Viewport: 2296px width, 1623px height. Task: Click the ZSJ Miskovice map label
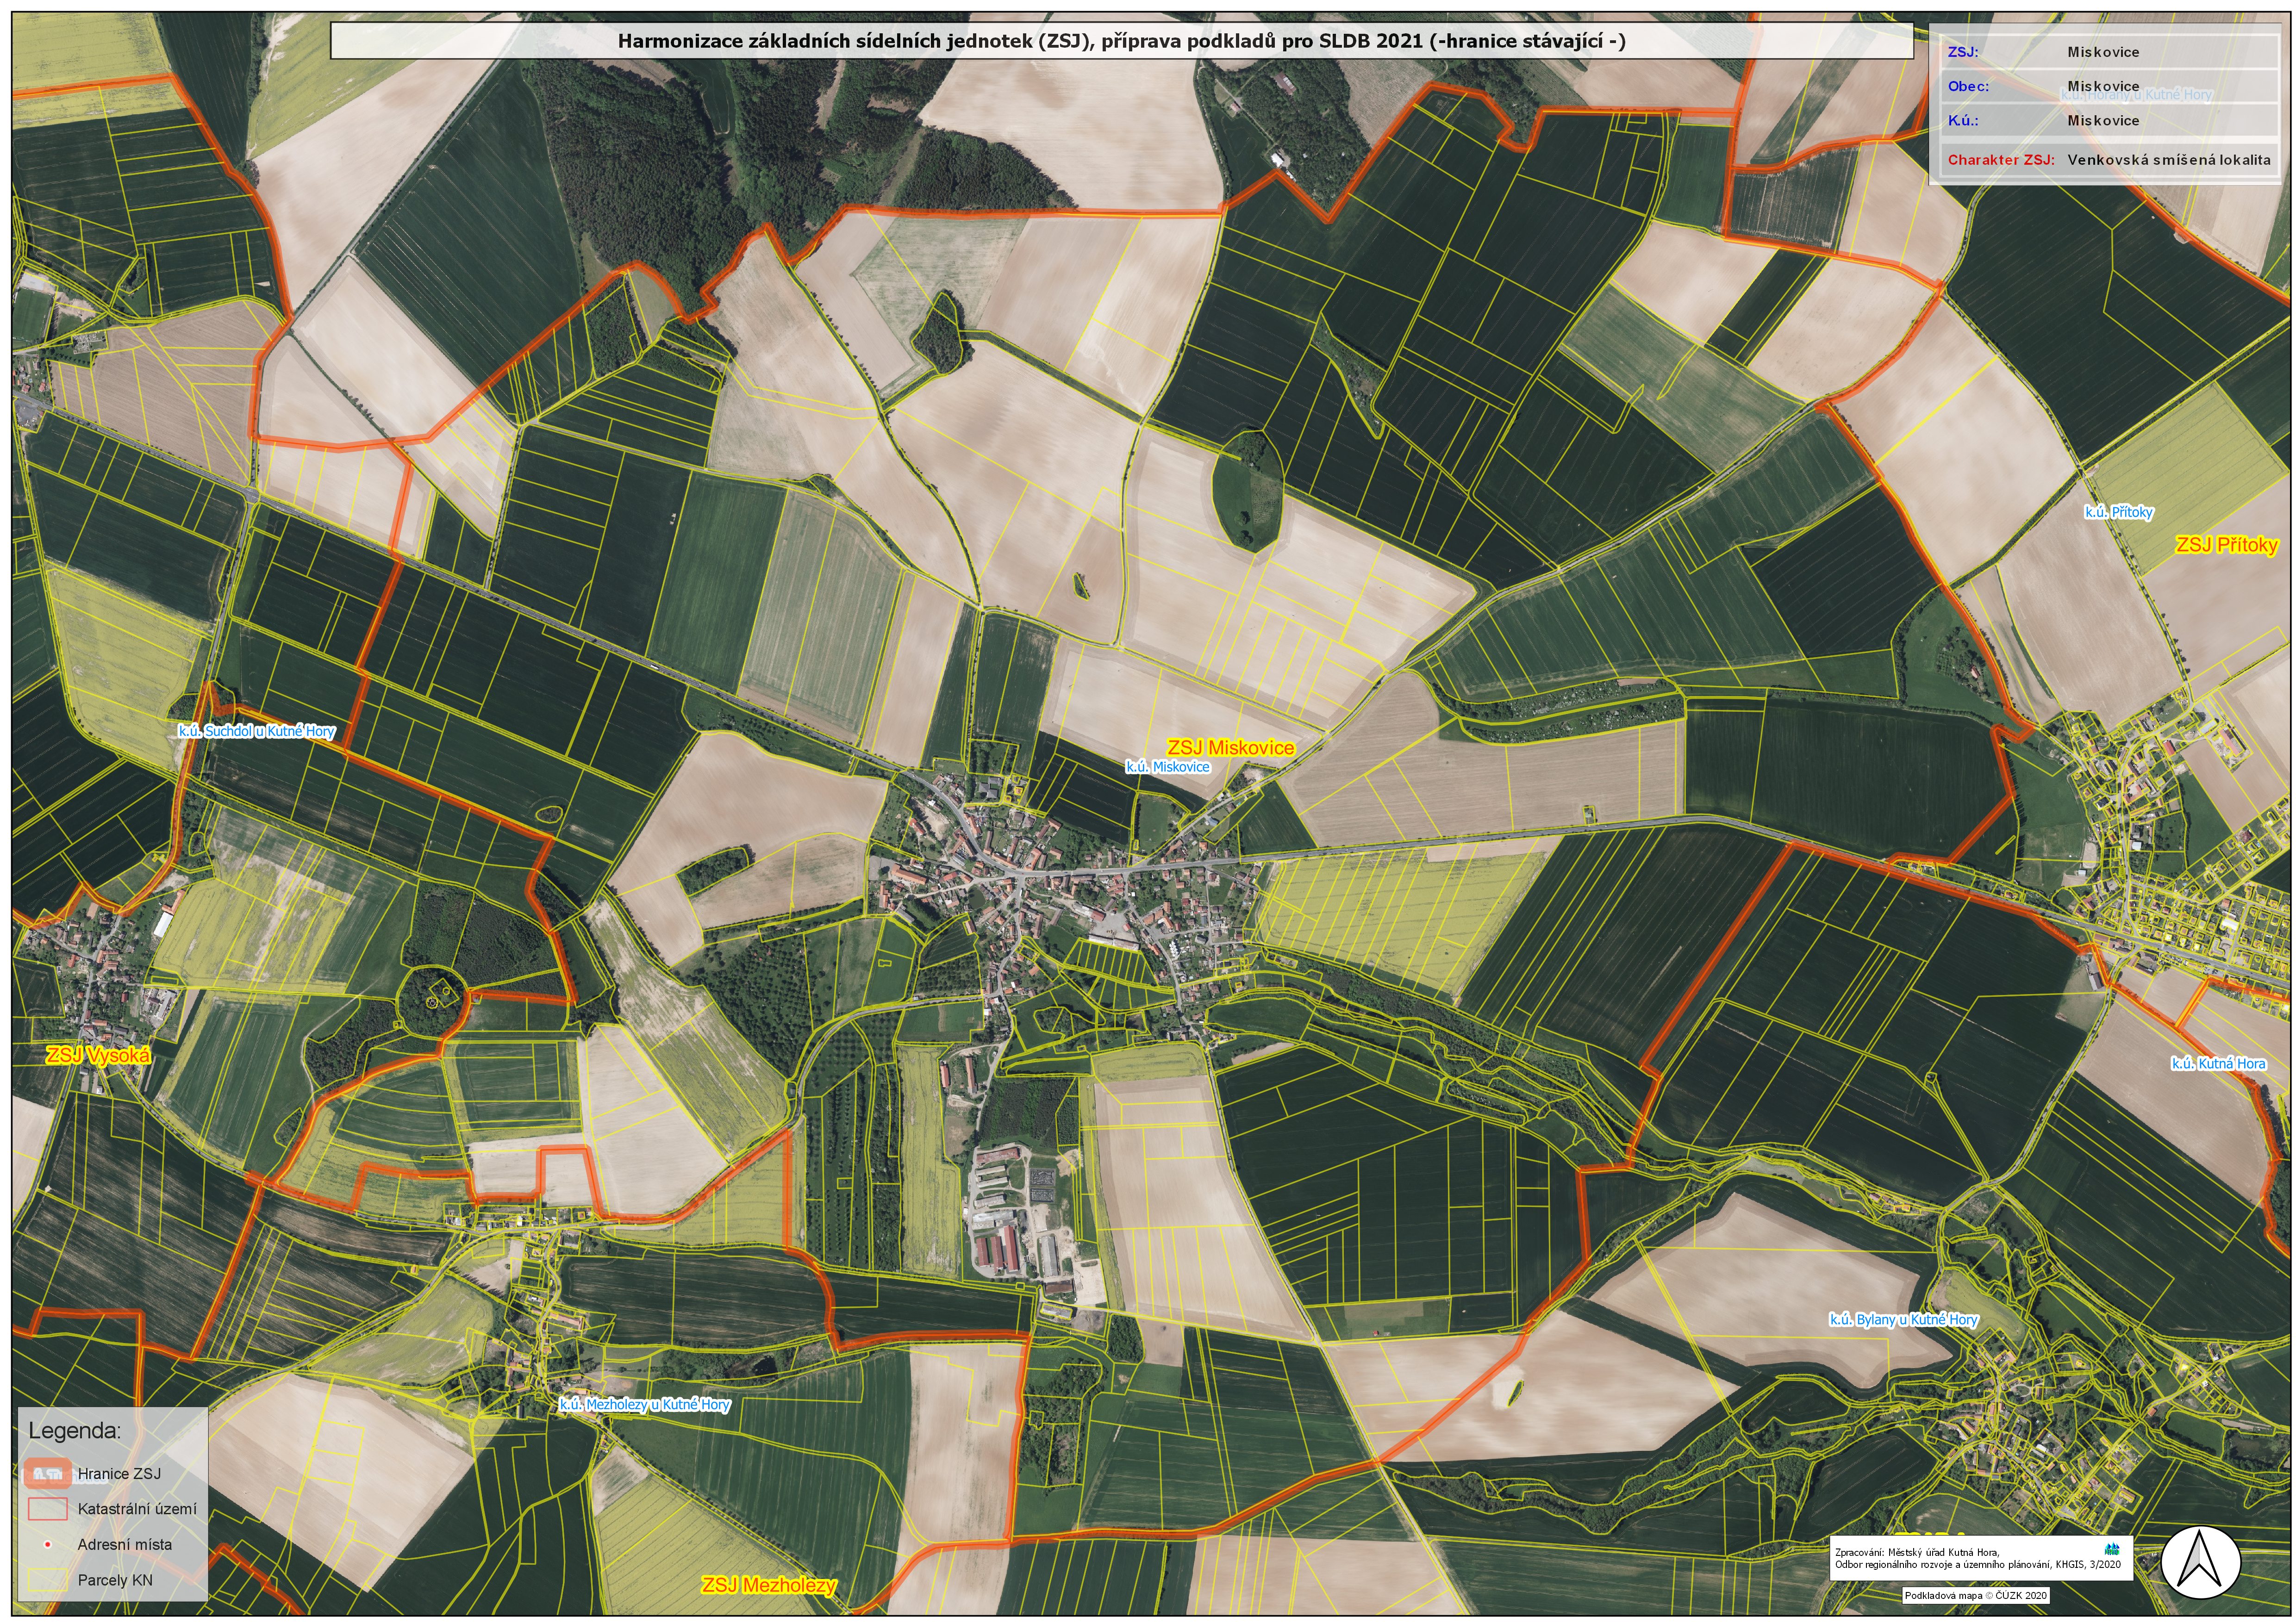[1231, 748]
